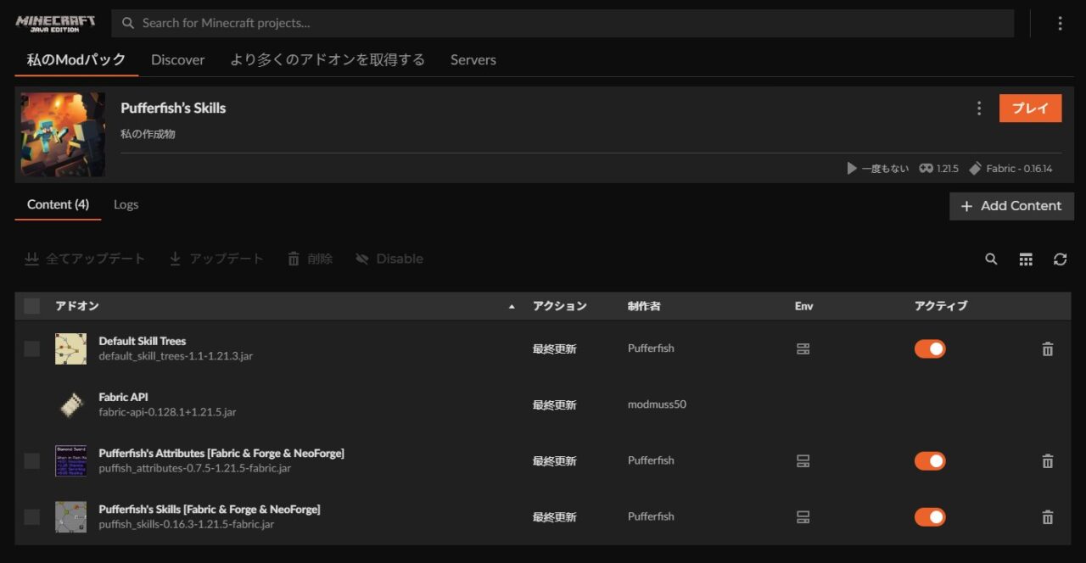Click the Disable button
Viewport: 1086px width, 563px height.
click(389, 259)
